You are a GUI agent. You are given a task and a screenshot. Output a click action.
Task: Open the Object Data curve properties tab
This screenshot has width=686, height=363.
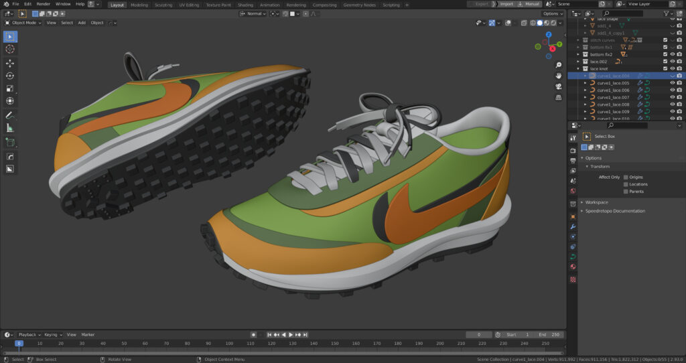573,257
